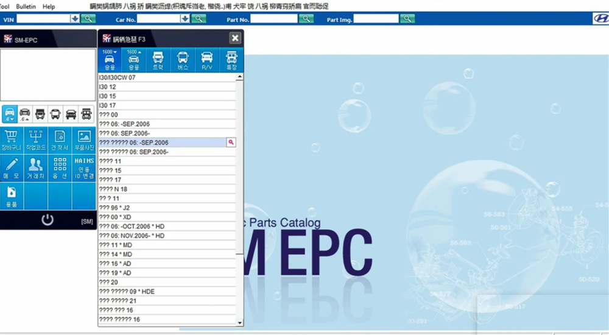Click the VIN input field

click(x=43, y=19)
